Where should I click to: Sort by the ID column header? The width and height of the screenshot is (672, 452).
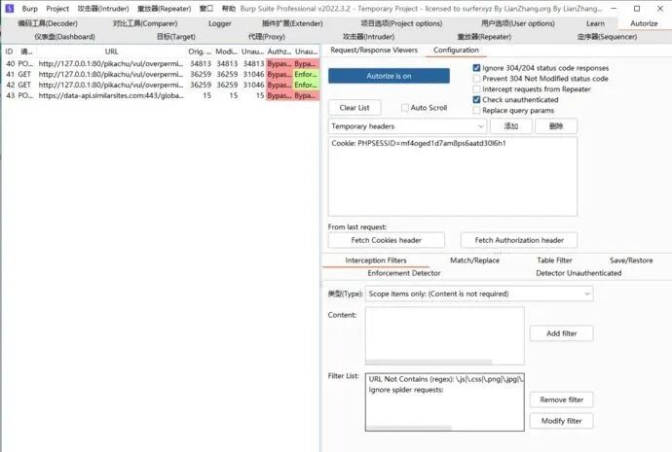9,52
